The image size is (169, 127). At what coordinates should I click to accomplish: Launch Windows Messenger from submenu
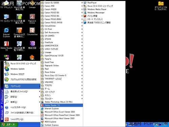point(104,13)
